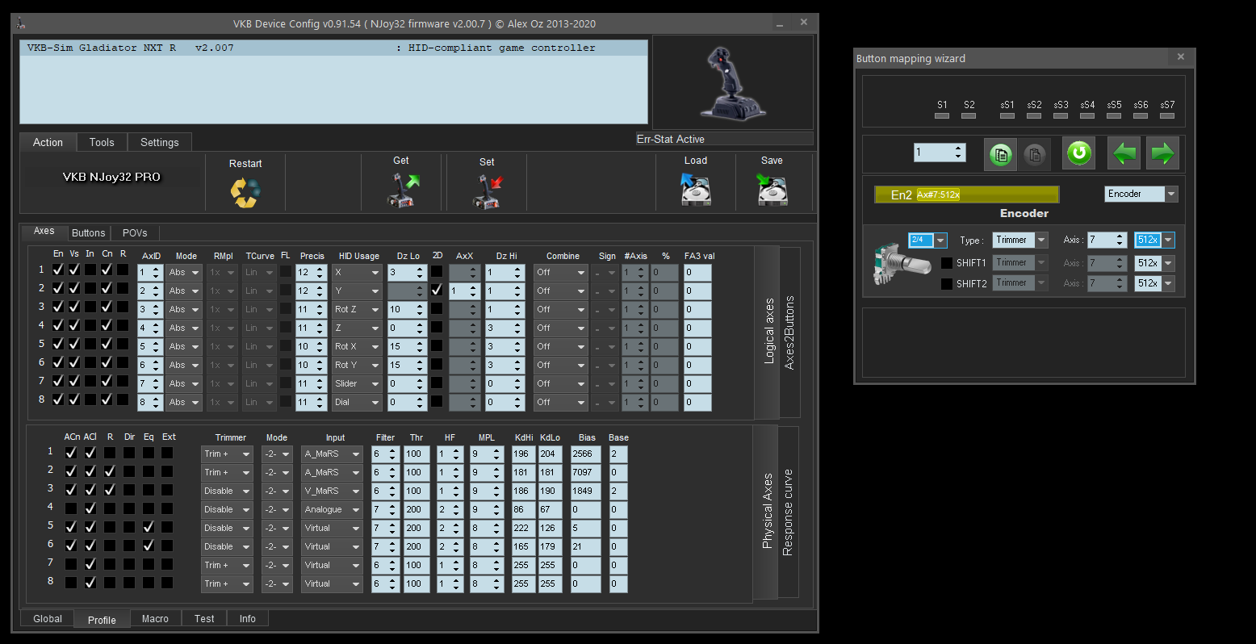Toggle R checkbox for physical axis 2
Image resolution: width=1256 pixels, height=644 pixels.
[x=110, y=471]
